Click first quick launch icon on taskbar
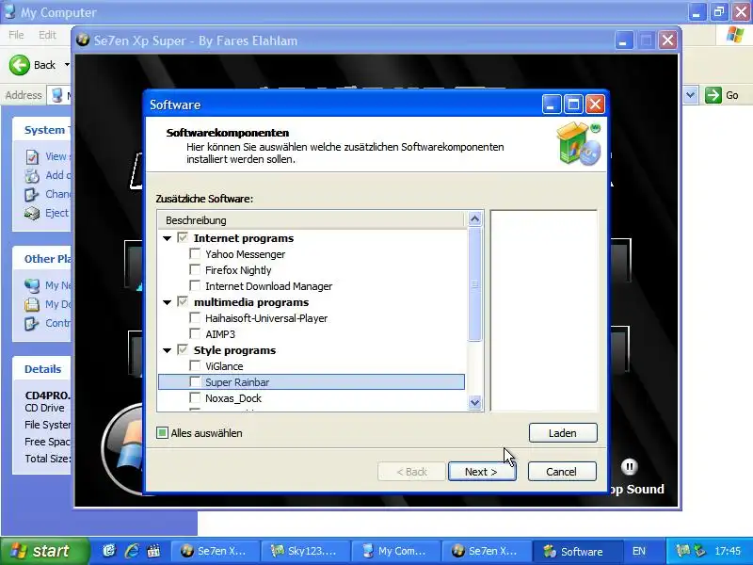The image size is (753, 565). (x=109, y=551)
